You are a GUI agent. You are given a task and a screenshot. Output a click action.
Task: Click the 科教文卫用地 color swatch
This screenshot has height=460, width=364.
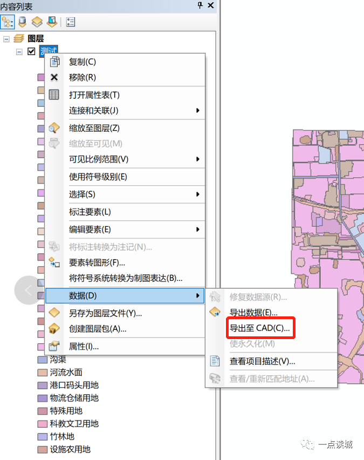pyautogui.click(x=43, y=424)
